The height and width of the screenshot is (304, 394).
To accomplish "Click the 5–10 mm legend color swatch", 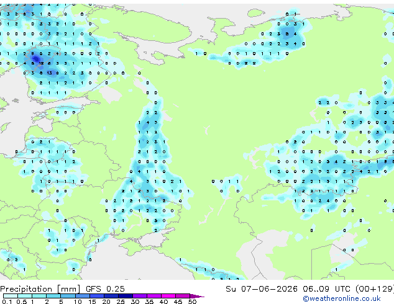I will 68,296.
